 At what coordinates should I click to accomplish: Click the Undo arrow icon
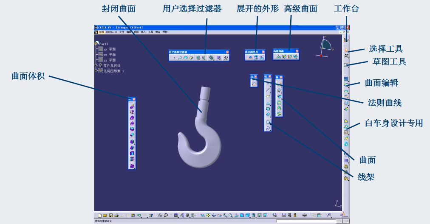tap(139, 216)
